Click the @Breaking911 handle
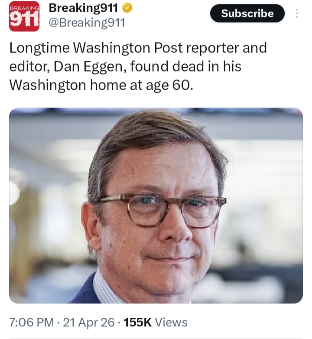 (x=87, y=23)
